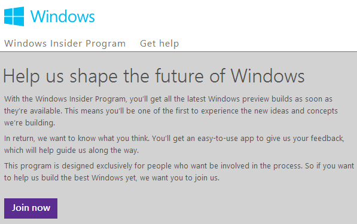This screenshot has width=357, height=224.
Task: Click the Windows wordmark beside the logo
Action: [x=63, y=17]
